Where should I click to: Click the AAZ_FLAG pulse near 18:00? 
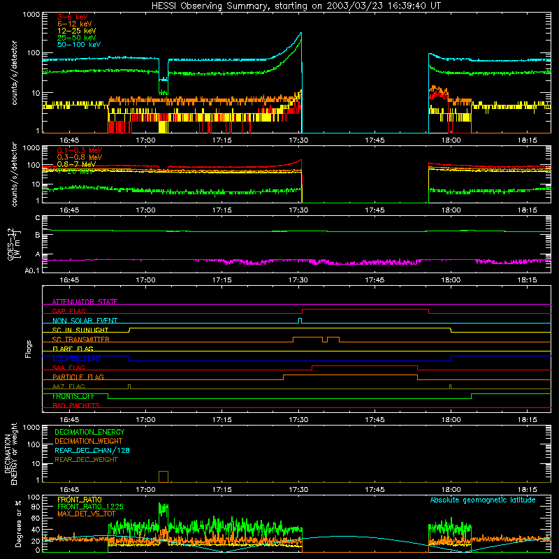pos(450,387)
